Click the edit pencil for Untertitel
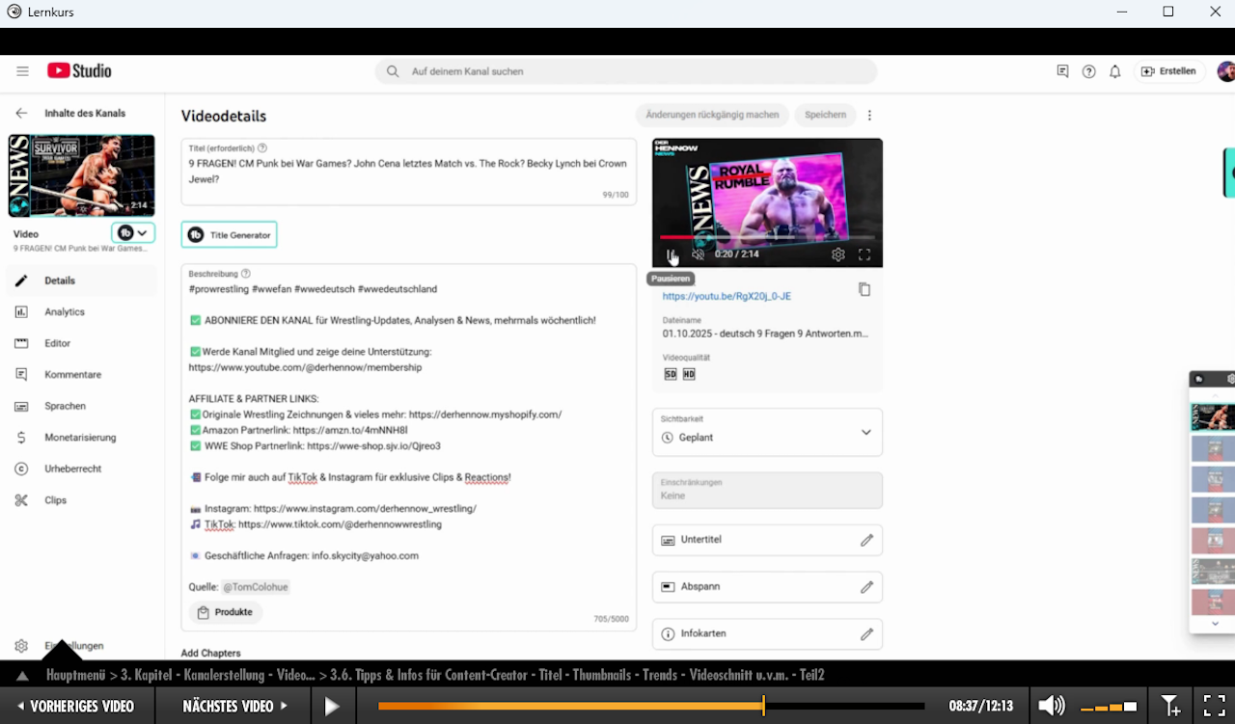 tap(866, 540)
